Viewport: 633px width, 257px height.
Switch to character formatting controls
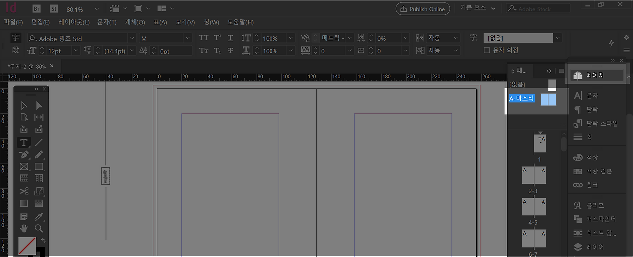[x=16, y=38]
